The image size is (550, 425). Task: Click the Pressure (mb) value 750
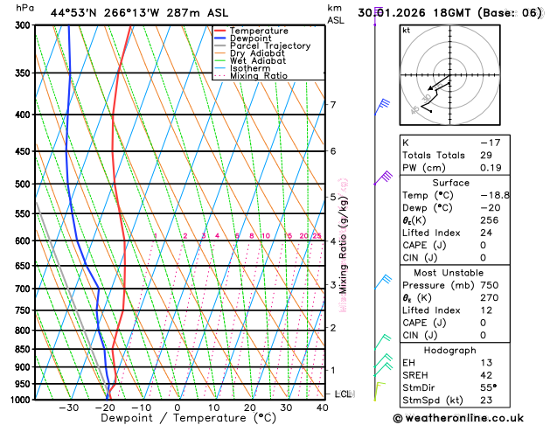pyautogui.click(x=490, y=285)
